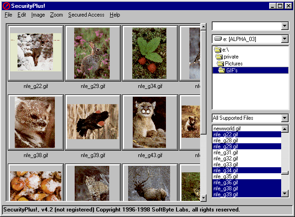The width and height of the screenshot is (295, 217).
Task: Click inside the empty top combo field
Action: [x=247, y=26]
